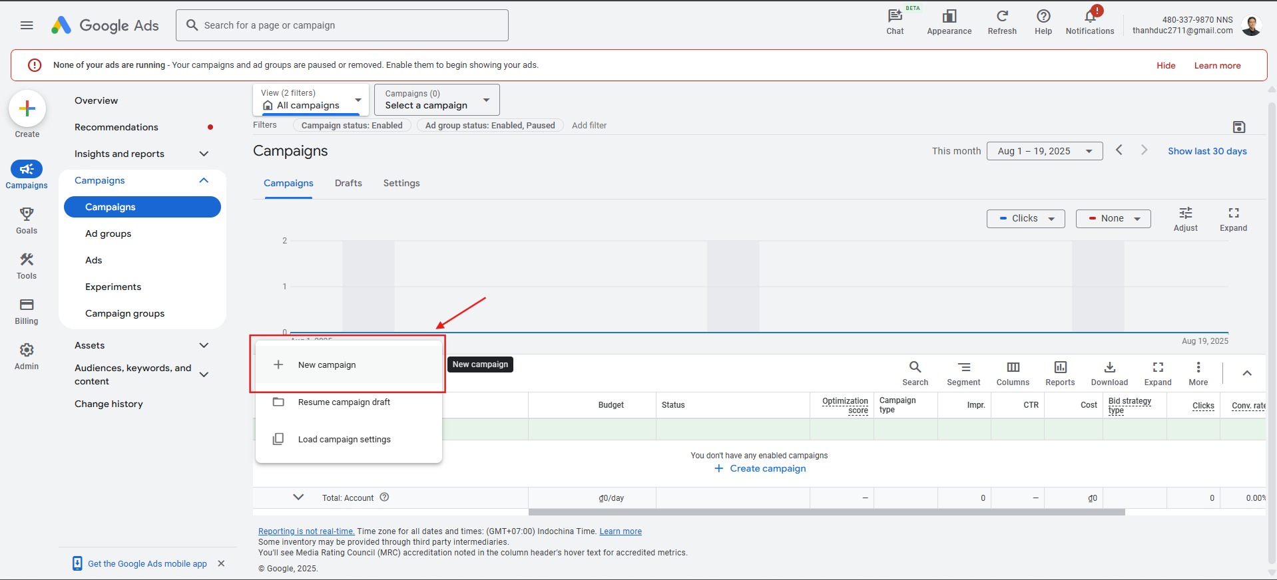Open the Tools section in sidebar
Viewport: 1277px width, 580px height.
pos(27,260)
